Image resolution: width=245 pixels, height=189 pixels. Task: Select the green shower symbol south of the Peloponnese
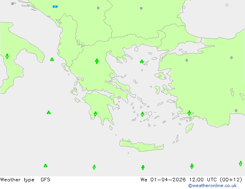[94, 167]
